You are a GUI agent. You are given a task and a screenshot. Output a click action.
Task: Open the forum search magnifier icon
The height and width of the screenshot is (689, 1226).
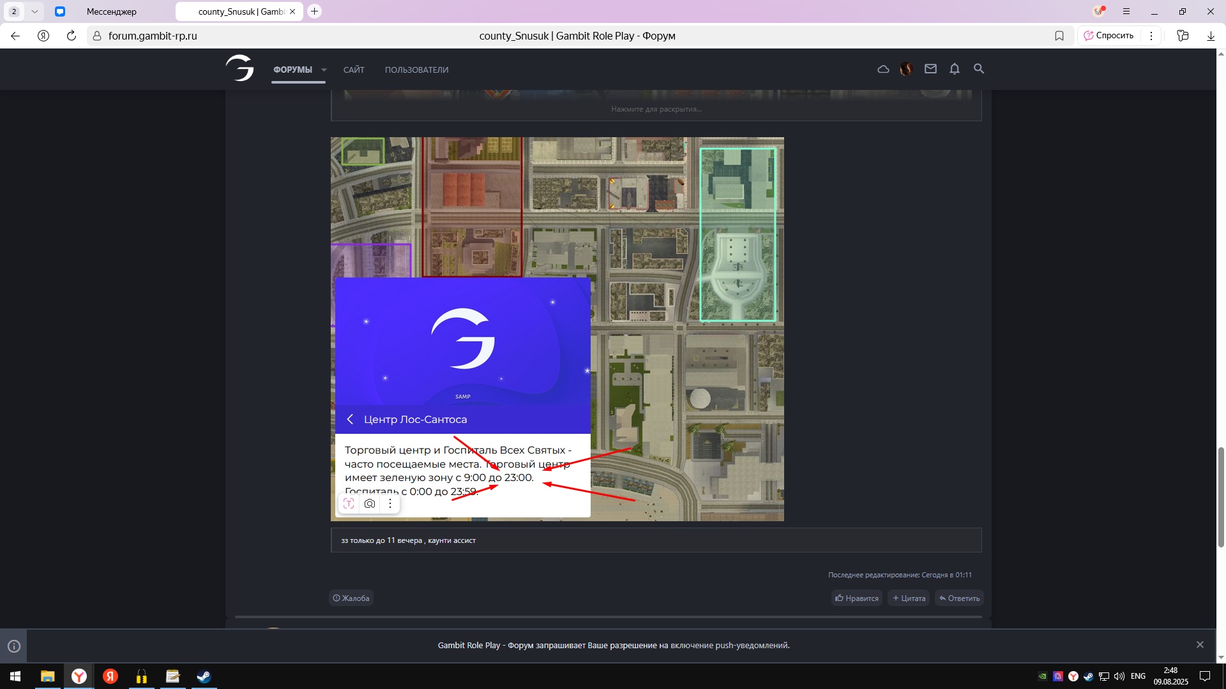point(978,69)
